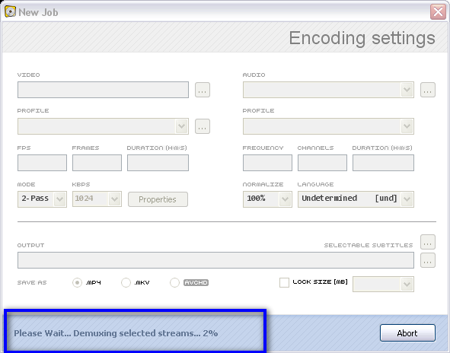Open video encoder Properties
Image resolution: width=450 pixels, height=353 pixels.
pos(158,199)
